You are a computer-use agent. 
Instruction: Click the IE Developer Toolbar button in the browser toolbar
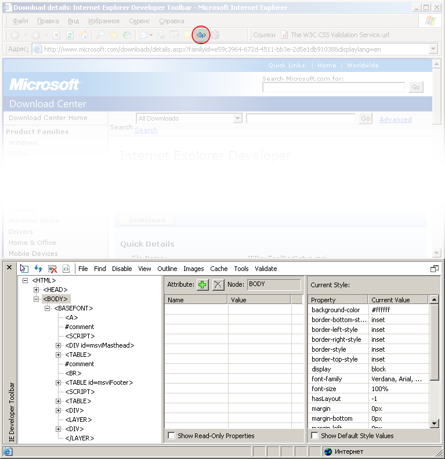pos(201,35)
